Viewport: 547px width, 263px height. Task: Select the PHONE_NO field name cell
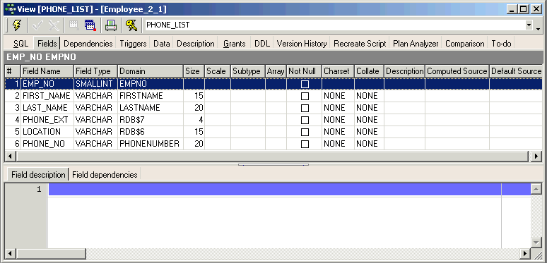[47, 144]
